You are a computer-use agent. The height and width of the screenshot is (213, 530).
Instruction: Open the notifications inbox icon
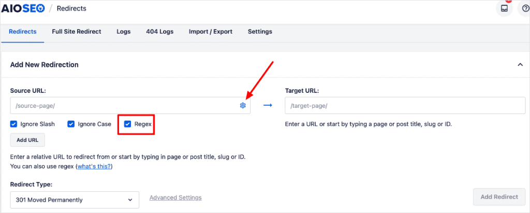click(x=504, y=9)
